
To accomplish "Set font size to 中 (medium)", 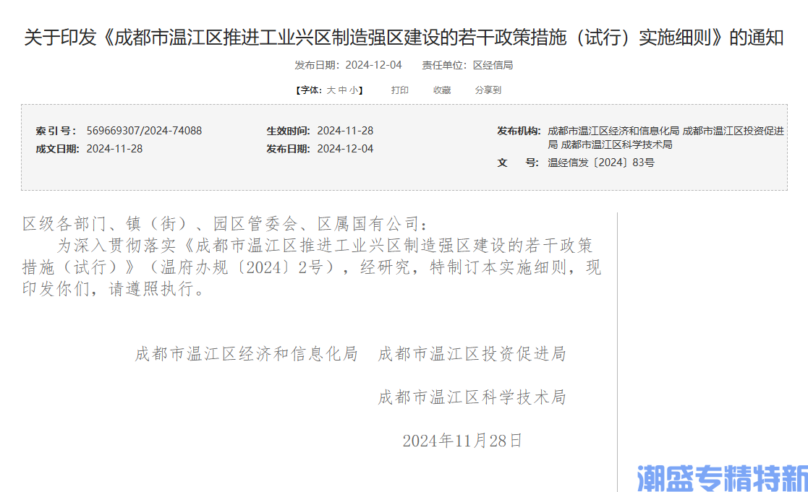I will click(x=342, y=90).
